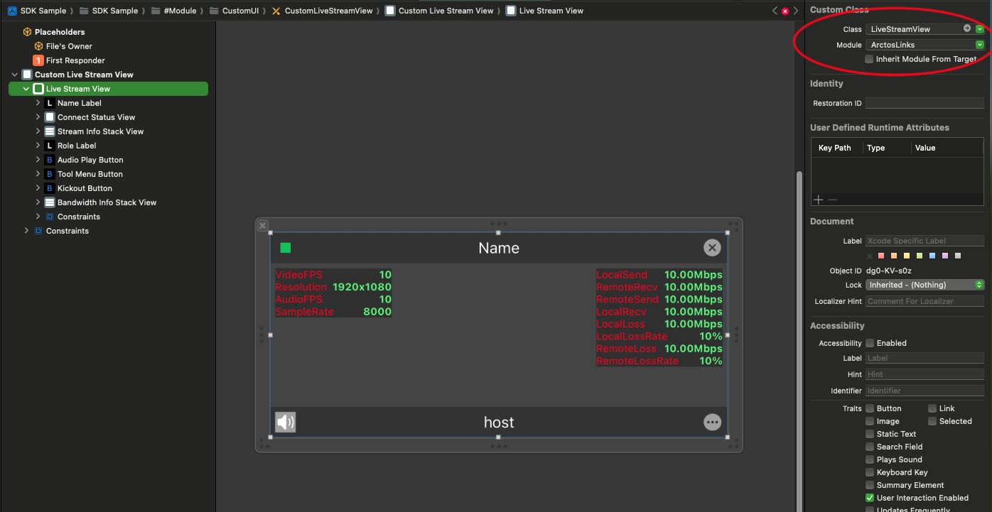This screenshot has width=992, height=512.
Task: Pick the red document label color
Action: [x=881, y=256]
